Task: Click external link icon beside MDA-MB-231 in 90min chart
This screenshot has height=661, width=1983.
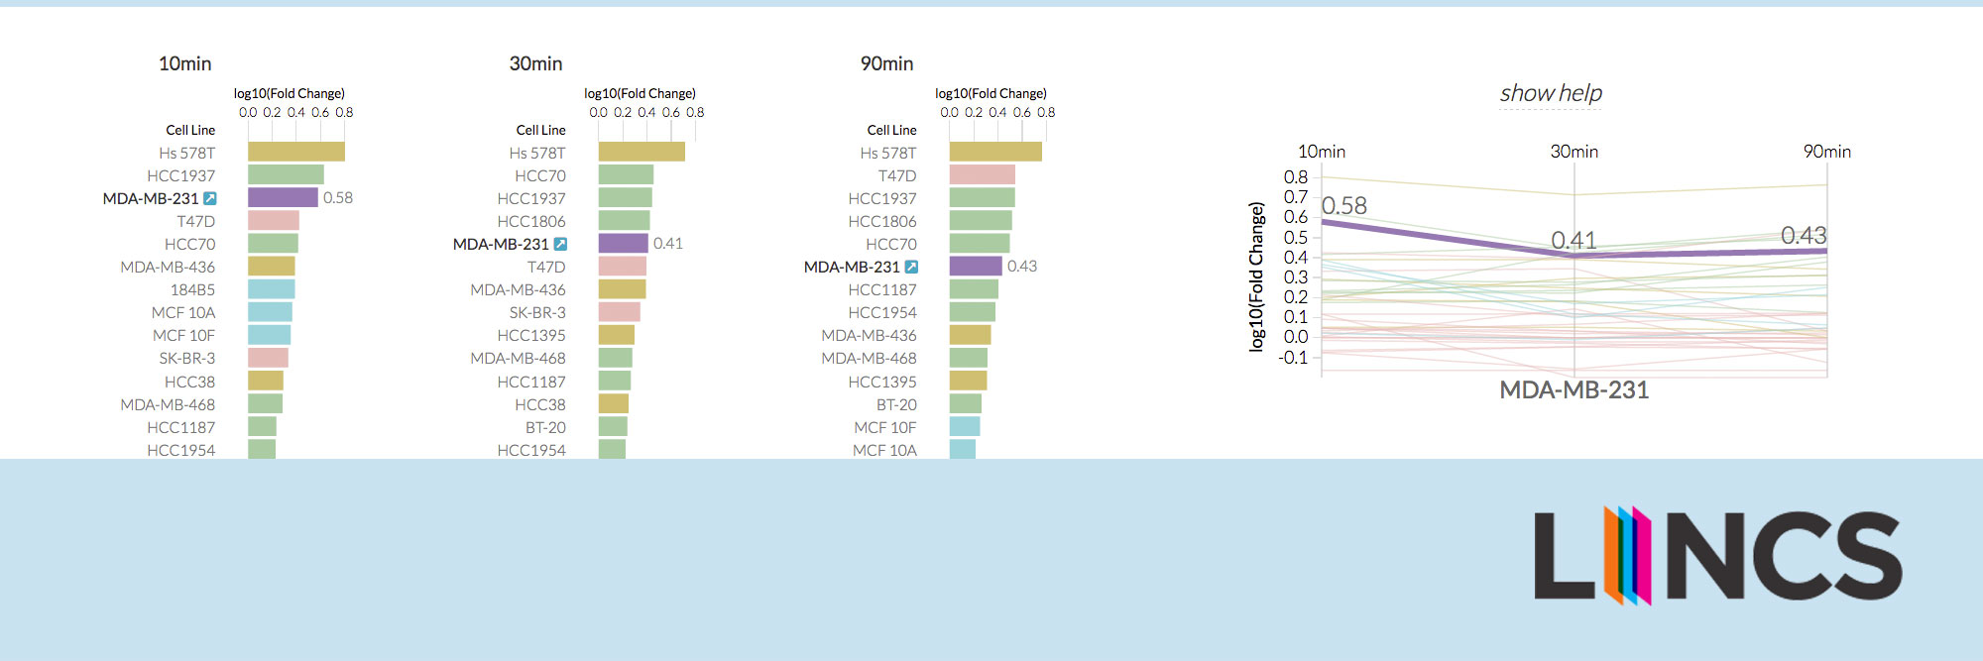Action: click(911, 267)
